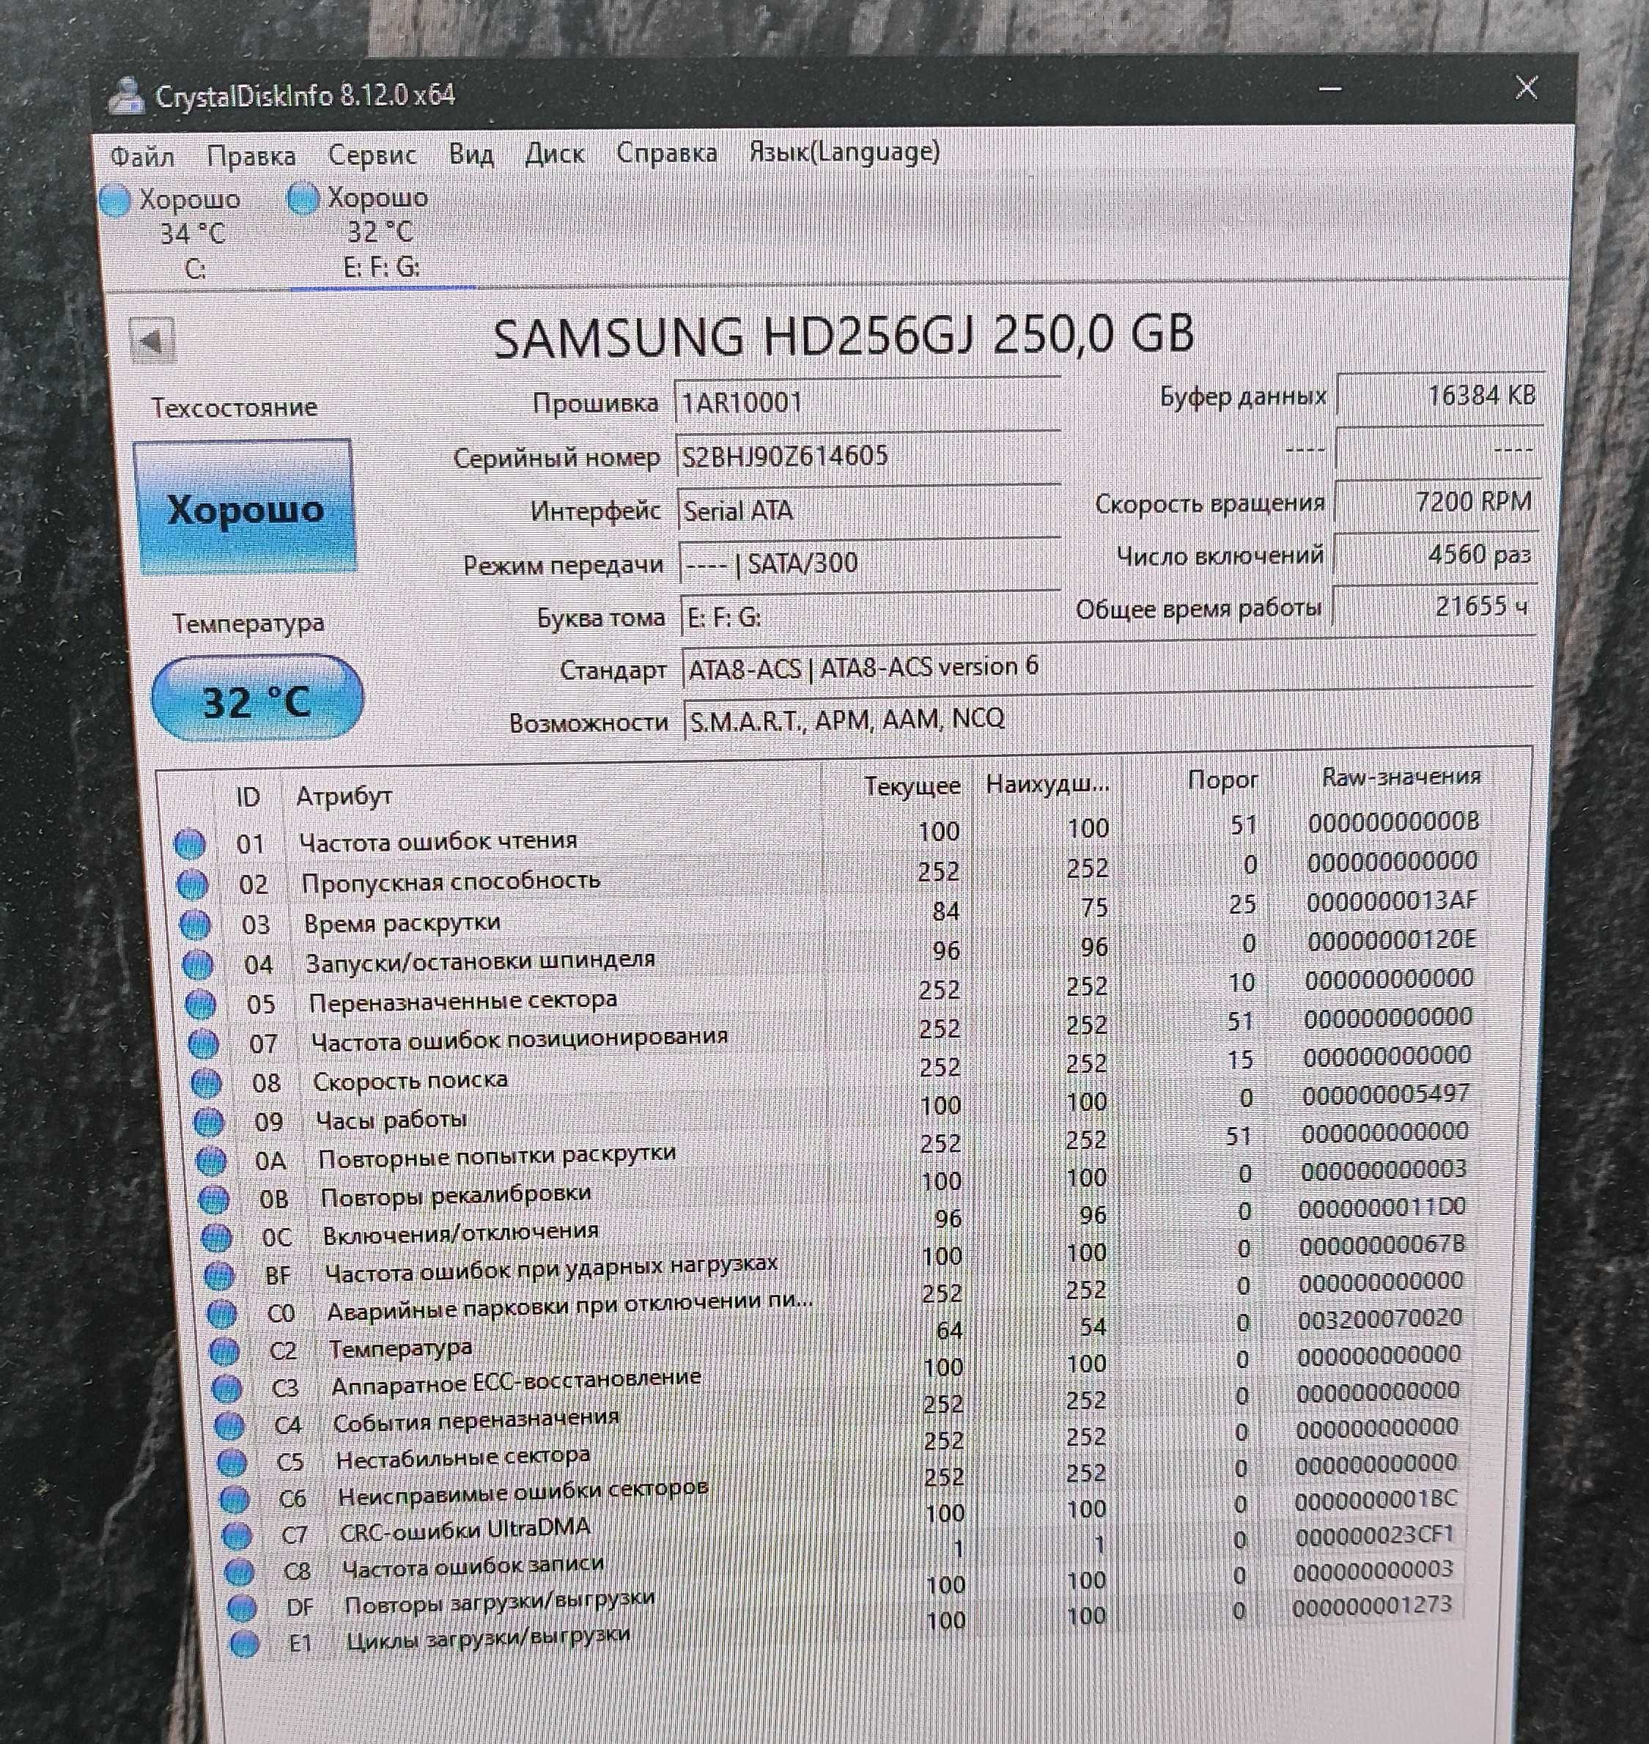This screenshot has height=1744, width=1649.
Task: Click the Атрибут column header
Action: pyautogui.click(x=344, y=797)
